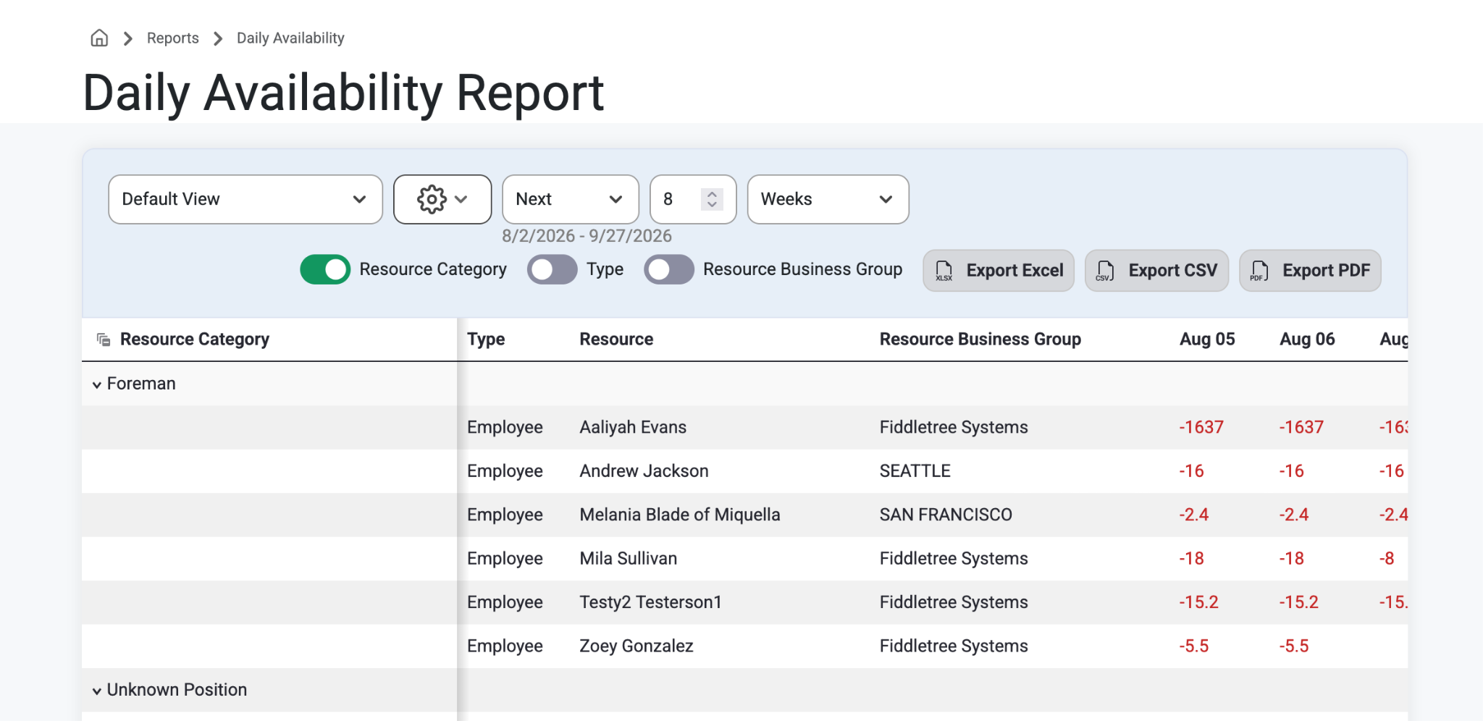Select the Andrew Jackson resource name
This screenshot has width=1483, height=721.
(644, 471)
